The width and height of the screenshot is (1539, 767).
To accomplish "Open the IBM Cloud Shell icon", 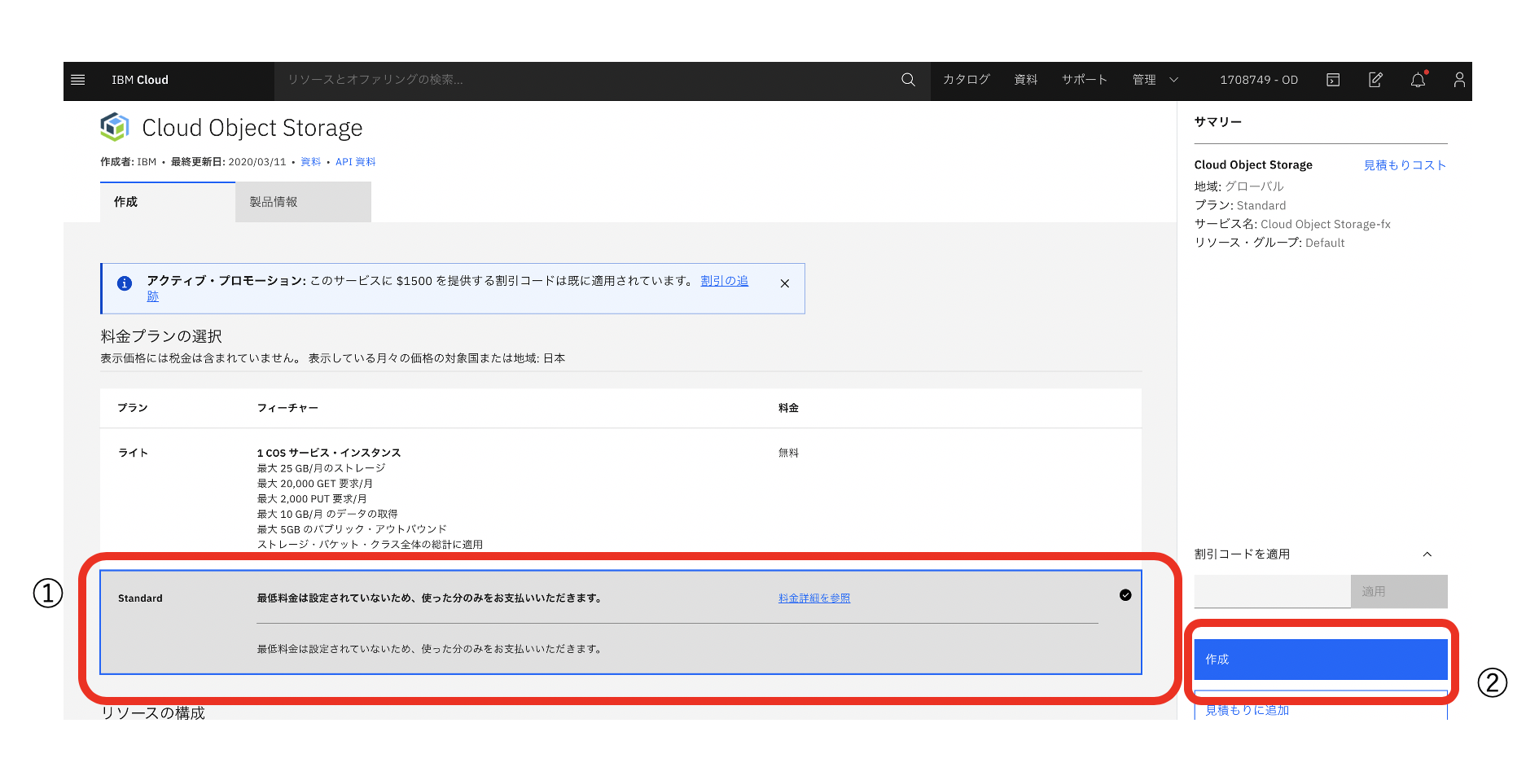I will [1333, 80].
